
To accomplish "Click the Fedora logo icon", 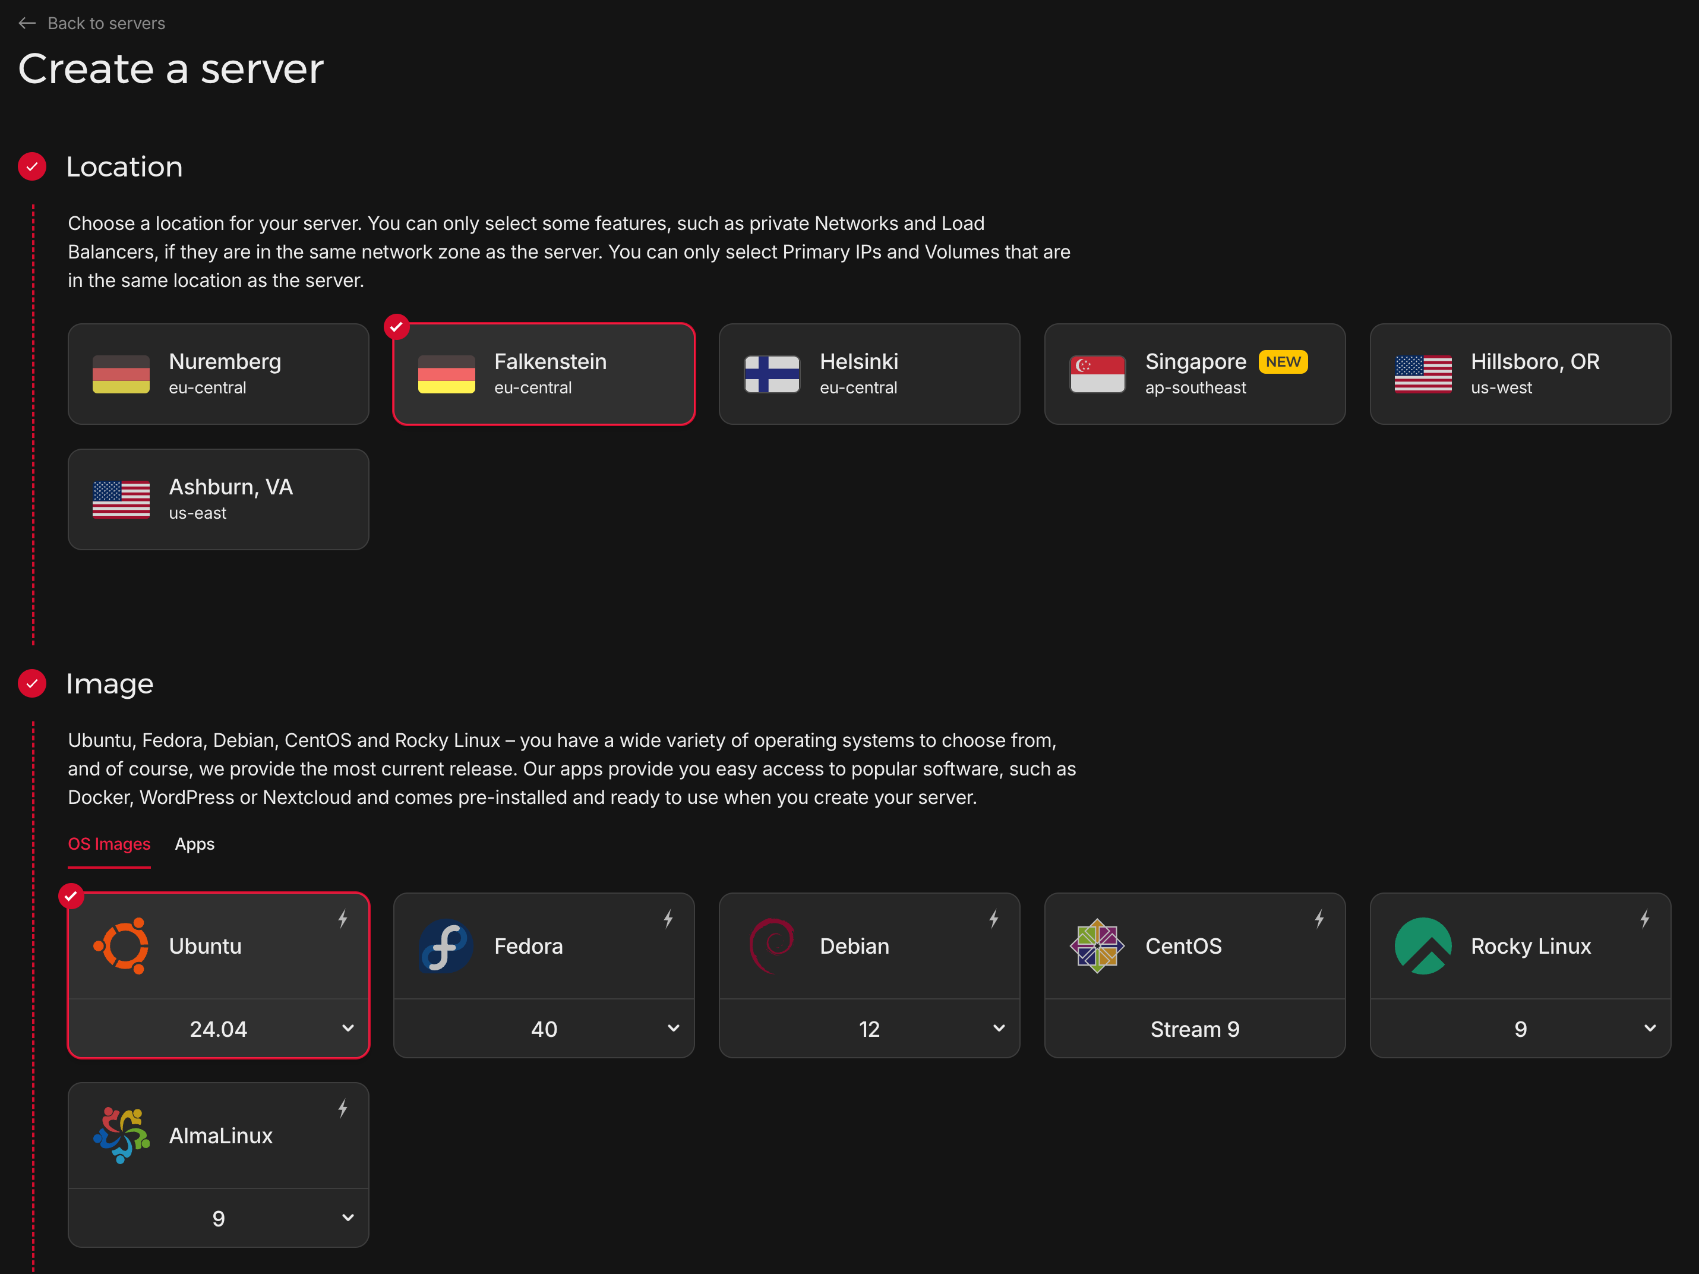I will point(446,946).
